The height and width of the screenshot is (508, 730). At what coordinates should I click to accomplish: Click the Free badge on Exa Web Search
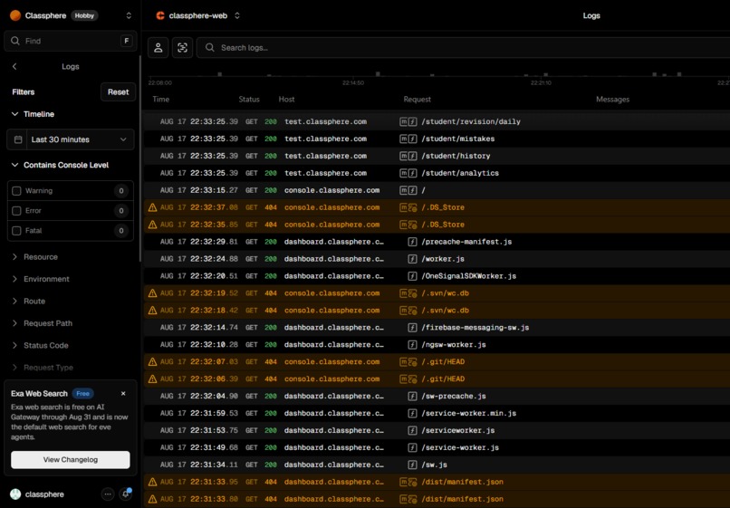[x=82, y=394]
